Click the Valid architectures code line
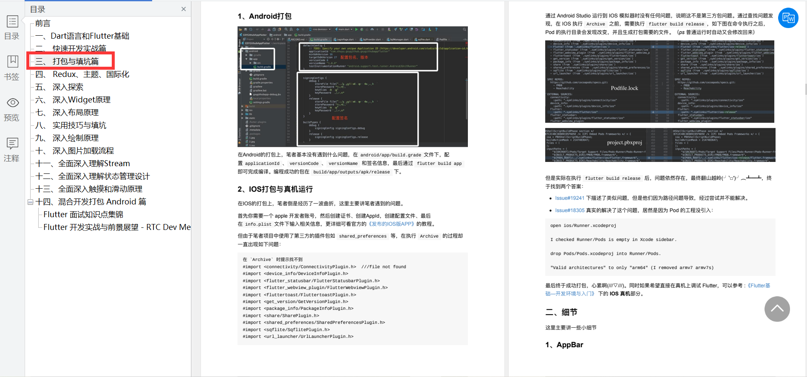Viewport: 807px width, 377px height. coord(632,268)
